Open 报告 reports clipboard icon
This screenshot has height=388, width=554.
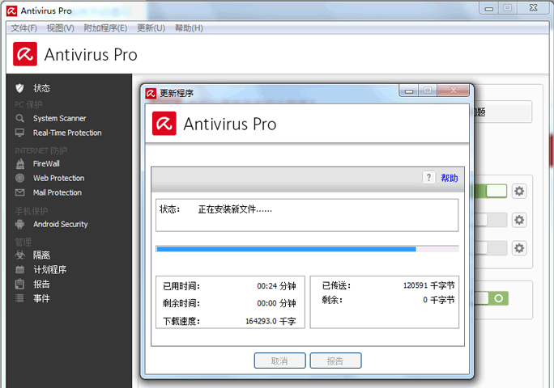tap(19, 284)
